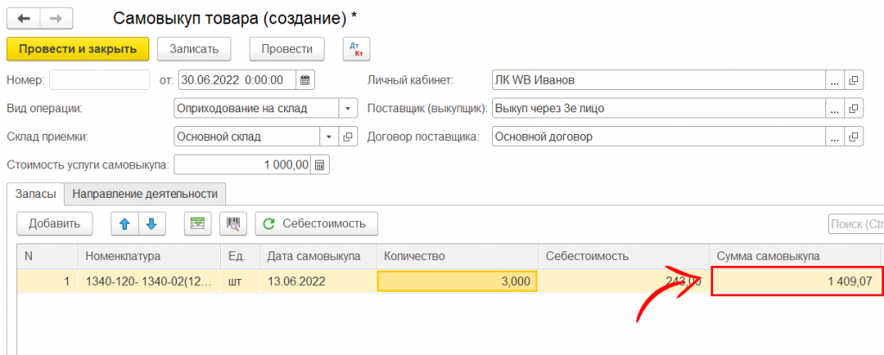The image size is (884, 355).
Task: Open calculator for Стоимость услуги самовыкупа
Action: (319, 165)
